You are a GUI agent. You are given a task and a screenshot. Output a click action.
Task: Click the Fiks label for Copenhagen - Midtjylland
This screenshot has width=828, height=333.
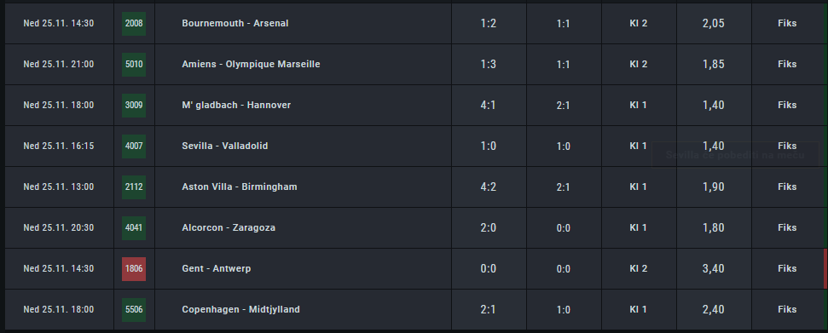[787, 310]
